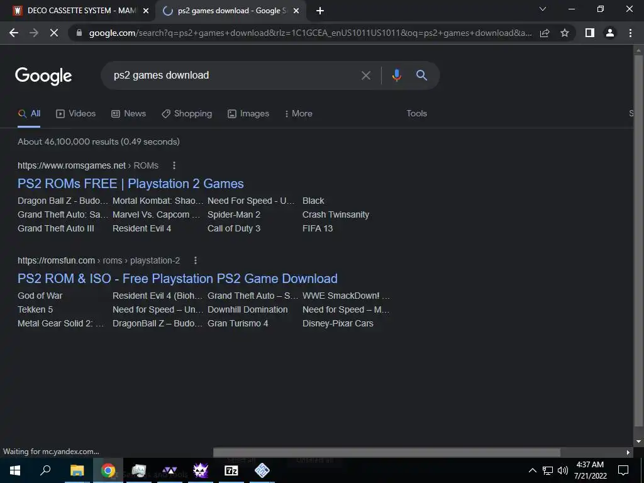Click the browser forward arrow
The image size is (644, 483).
[34, 33]
